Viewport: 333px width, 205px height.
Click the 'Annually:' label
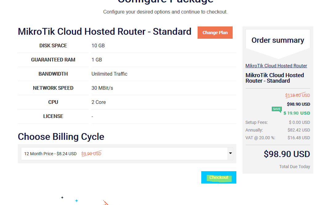254,130
